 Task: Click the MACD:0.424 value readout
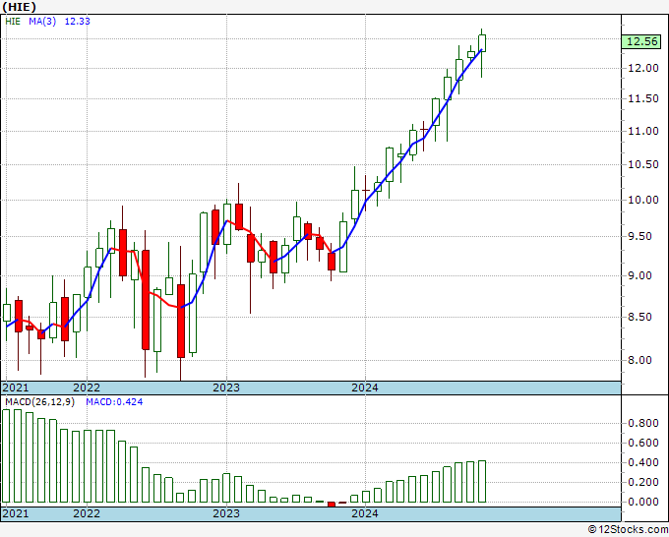(114, 402)
